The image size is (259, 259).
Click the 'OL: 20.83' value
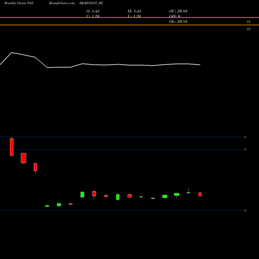pos(178,22)
